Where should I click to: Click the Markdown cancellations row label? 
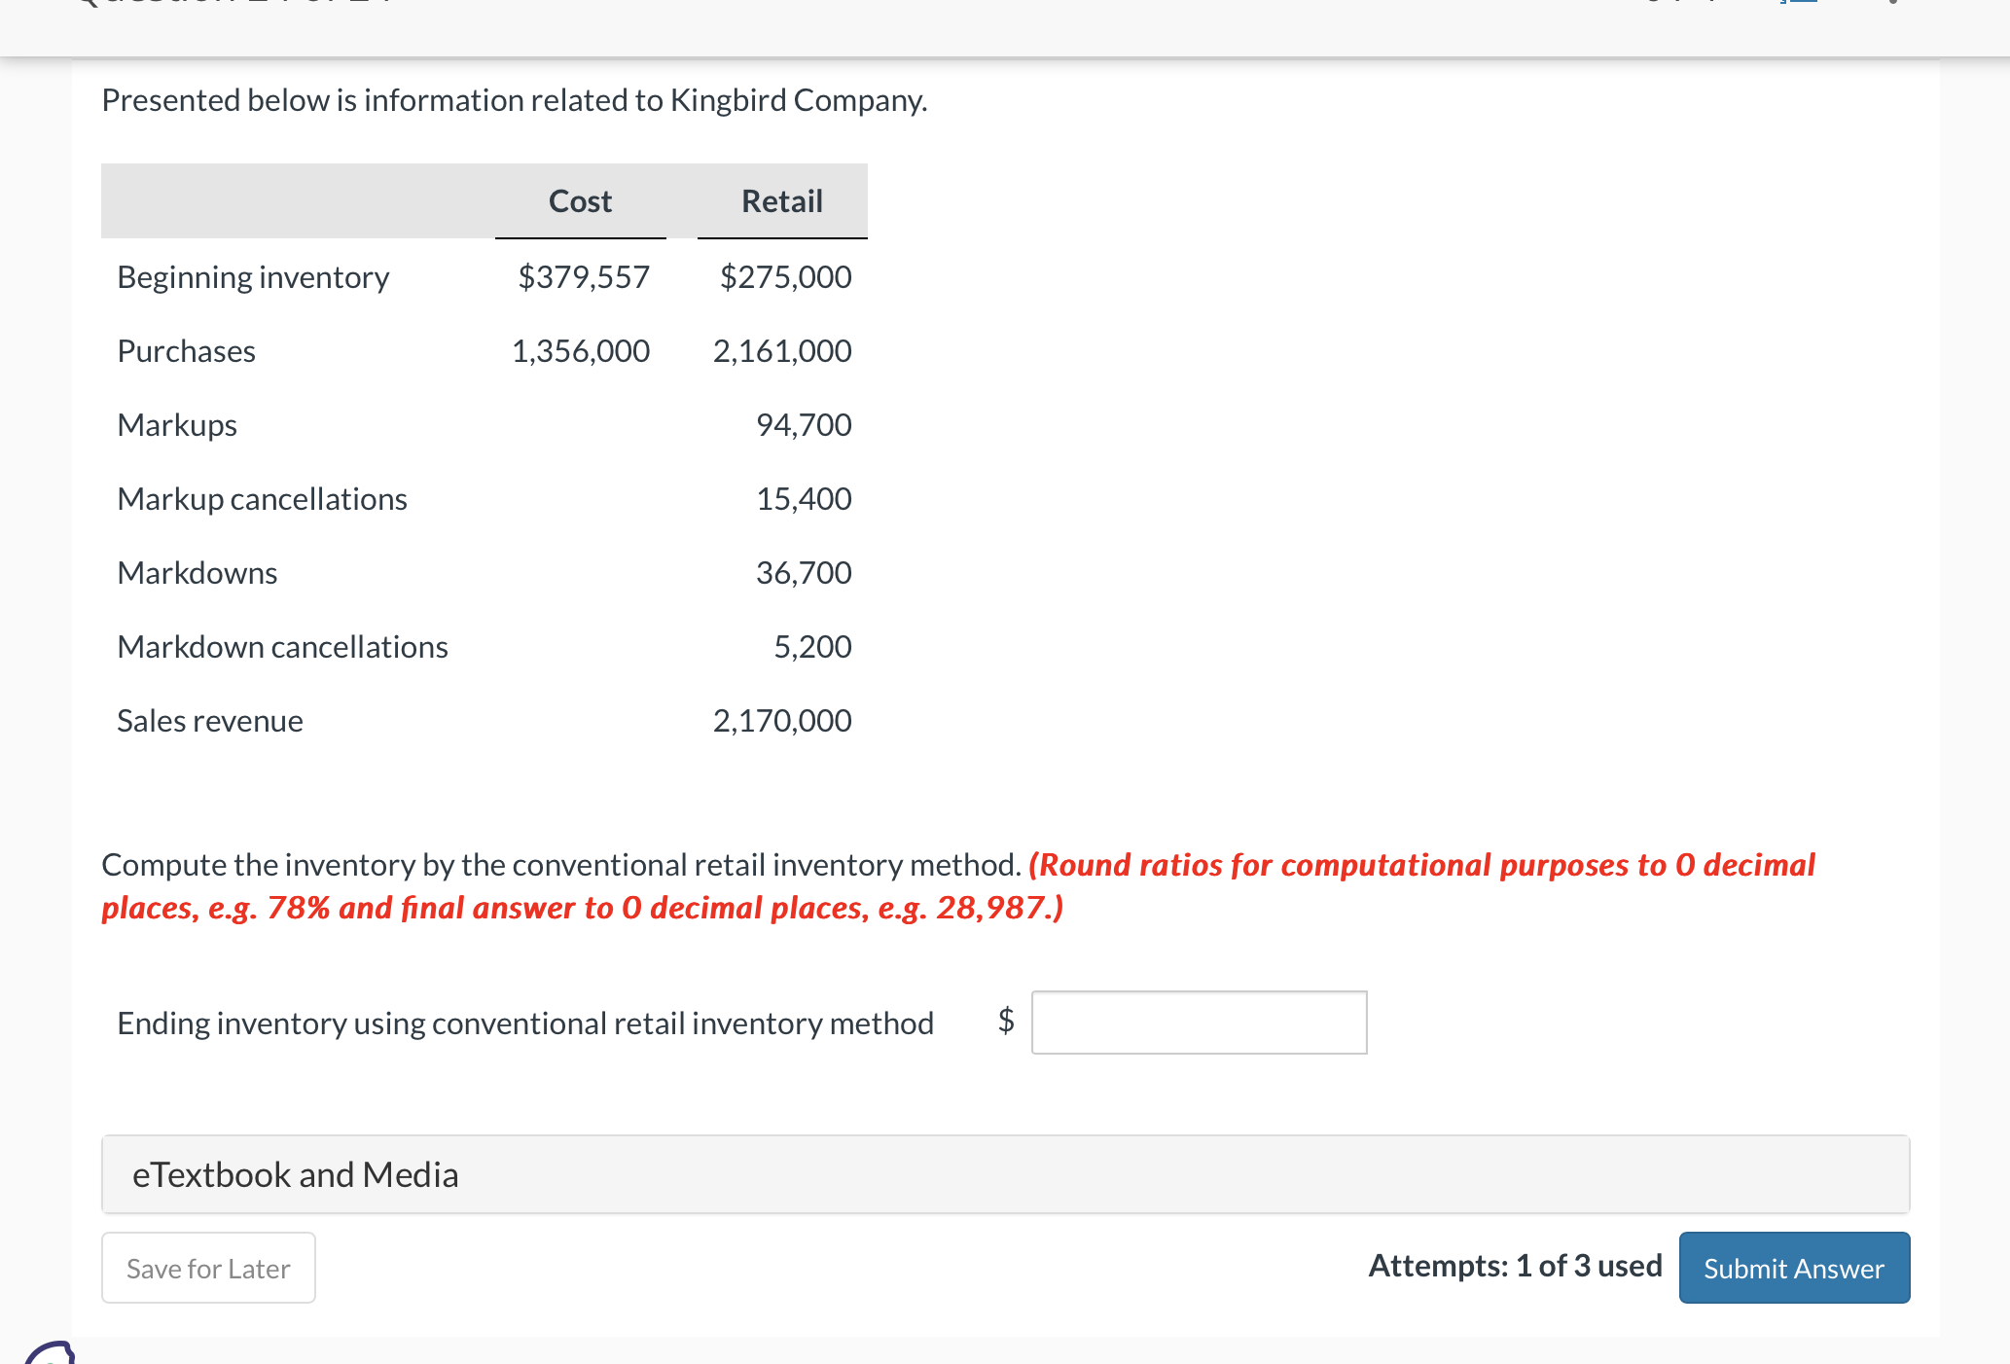282,647
